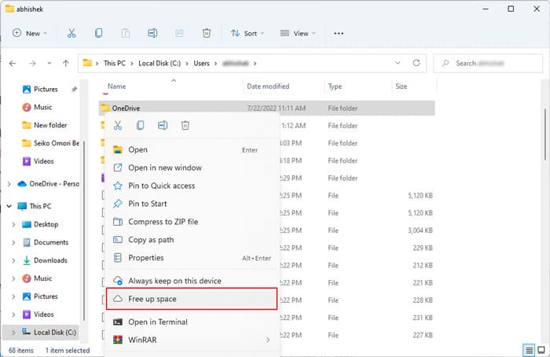Expand the Downloads node under This PC
The image size is (550, 357).
(x=13, y=260)
